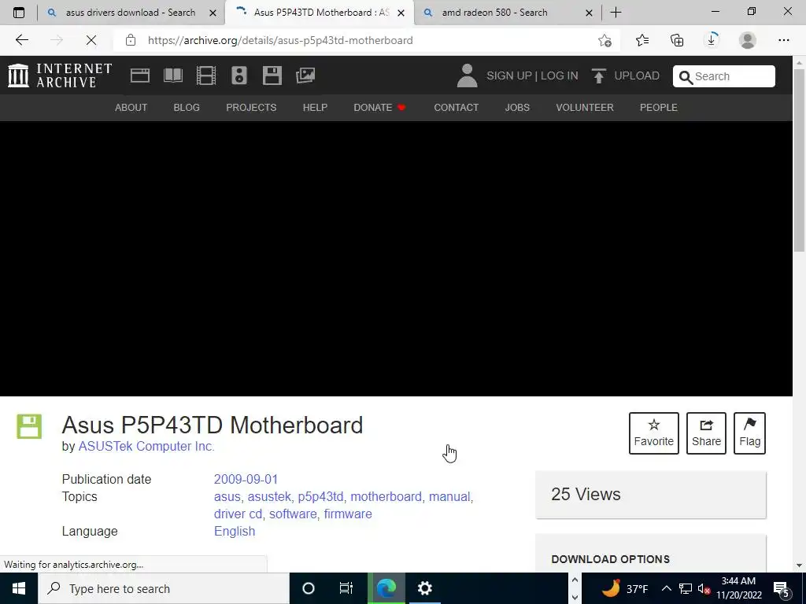Viewport: 806px width, 604px height.
Task: Click LOG IN link
Action: tap(560, 75)
